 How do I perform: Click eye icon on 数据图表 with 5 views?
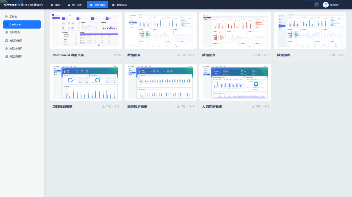point(340,55)
